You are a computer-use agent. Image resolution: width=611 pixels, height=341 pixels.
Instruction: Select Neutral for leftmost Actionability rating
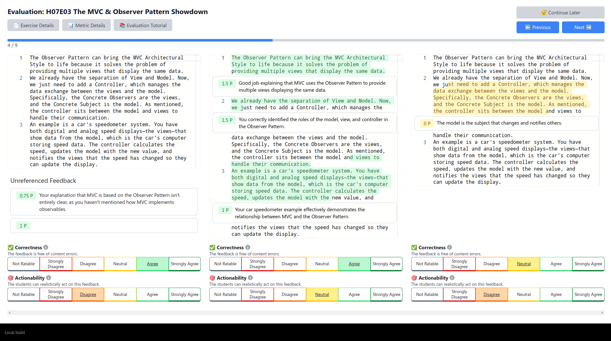120,294
